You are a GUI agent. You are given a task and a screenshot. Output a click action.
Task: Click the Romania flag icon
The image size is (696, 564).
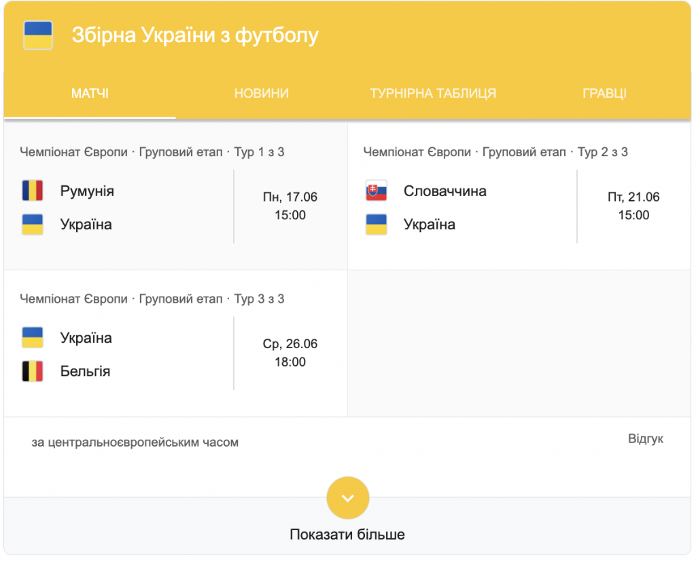click(x=33, y=191)
